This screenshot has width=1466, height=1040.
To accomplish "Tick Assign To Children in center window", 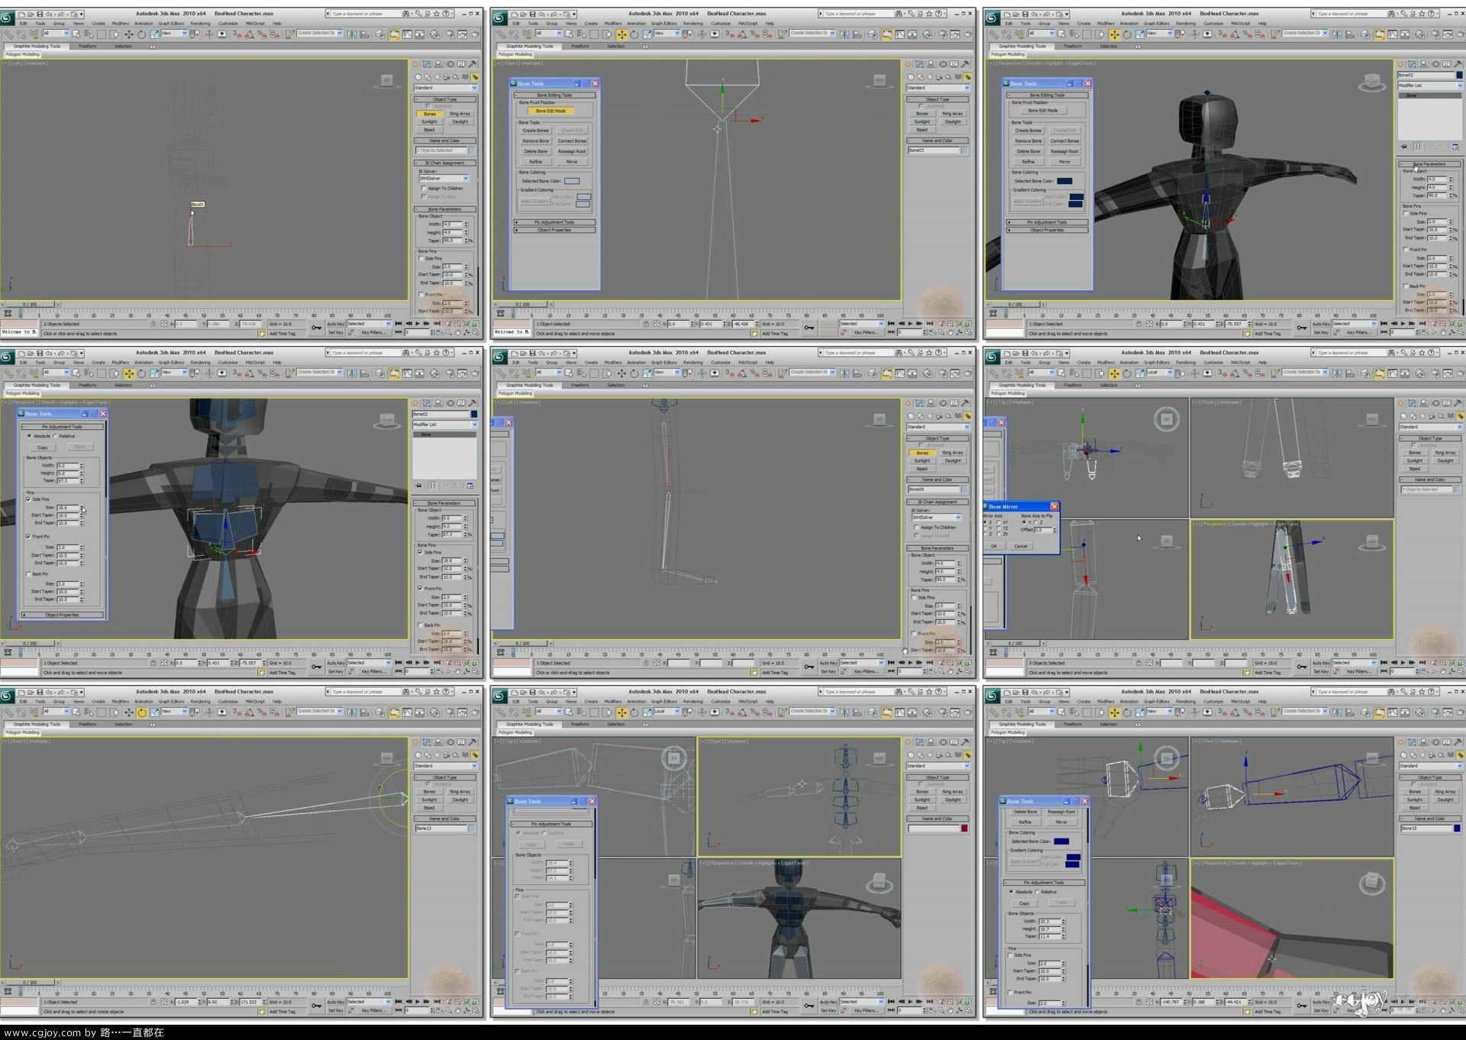I will 916,527.
